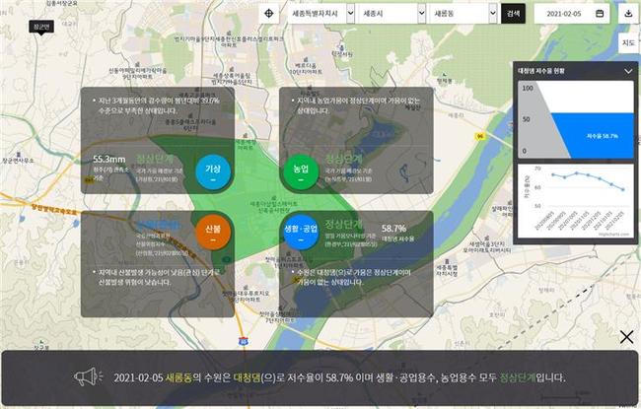Click 대청댐 highlighted in bottom notice
Image resolution: width=641 pixels, height=409 pixels.
pos(247,377)
